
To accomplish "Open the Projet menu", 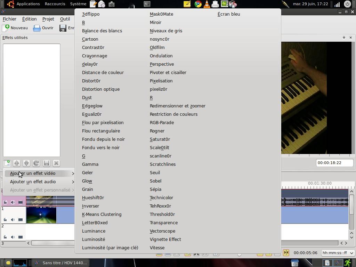I will (48, 19).
